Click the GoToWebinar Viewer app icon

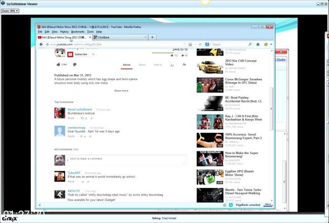point(3,3)
